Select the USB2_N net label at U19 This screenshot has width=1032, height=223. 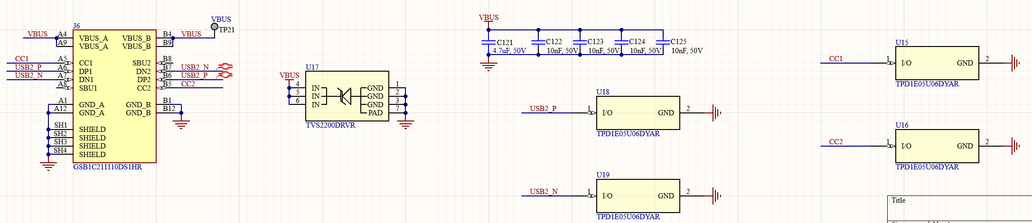[x=544, y=192]
